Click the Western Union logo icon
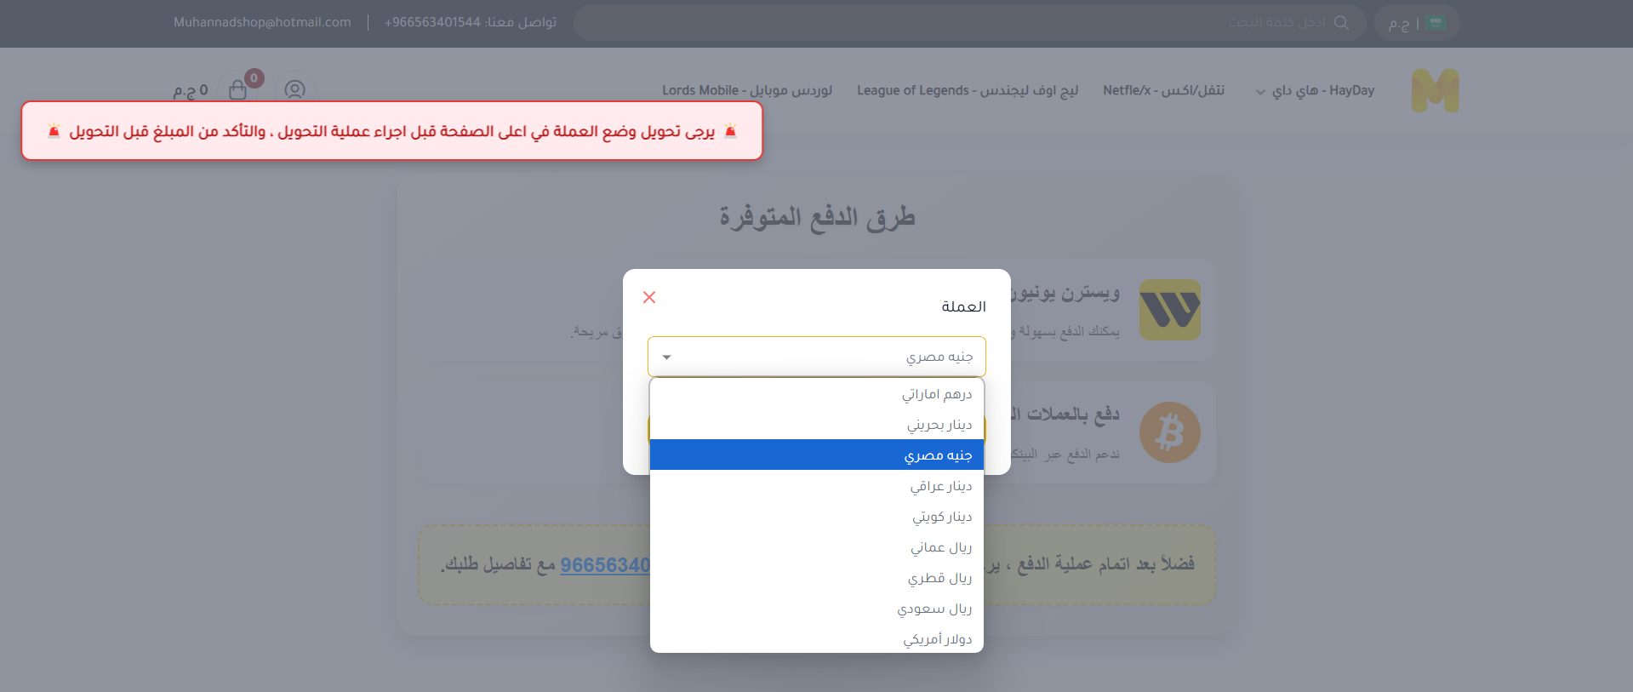Screen dimensions: 1633x692 pos(1170,310)
